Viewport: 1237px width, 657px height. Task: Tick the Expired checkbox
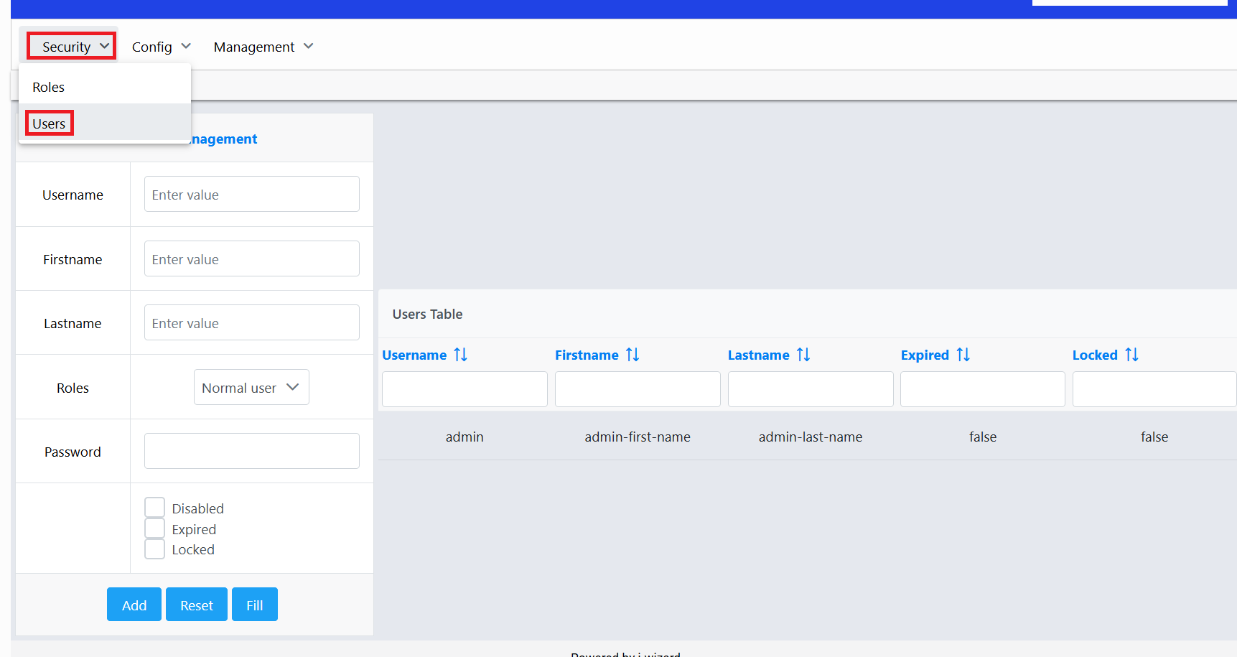click(x=154, y=528)
